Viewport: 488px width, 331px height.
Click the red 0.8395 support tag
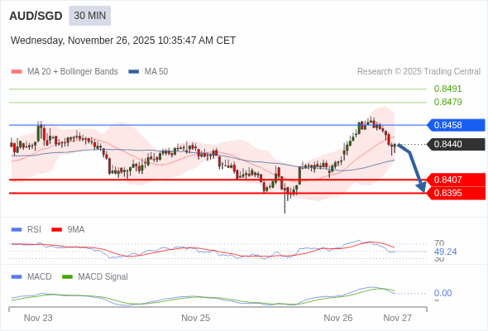pyautogui.click(x=456, y=193)
